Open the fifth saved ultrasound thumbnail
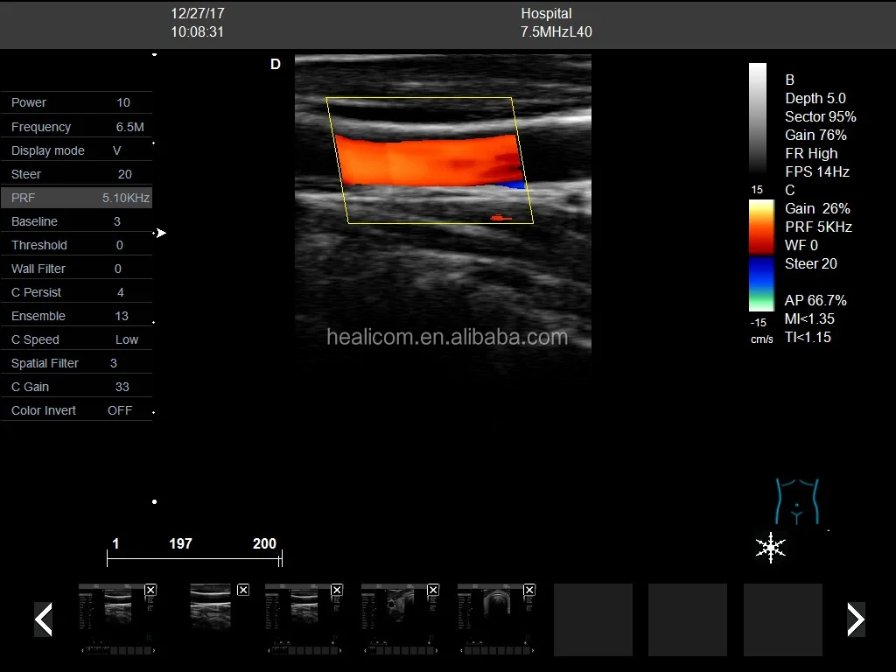896x672 pixels. 490,619
